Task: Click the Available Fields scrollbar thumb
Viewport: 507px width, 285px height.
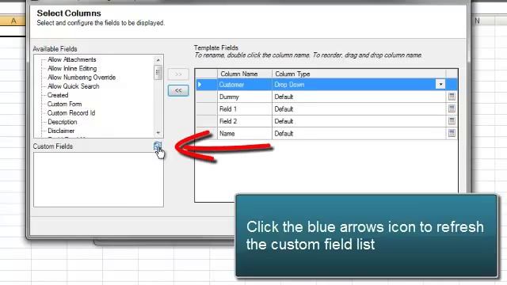Action: point(158,72)
